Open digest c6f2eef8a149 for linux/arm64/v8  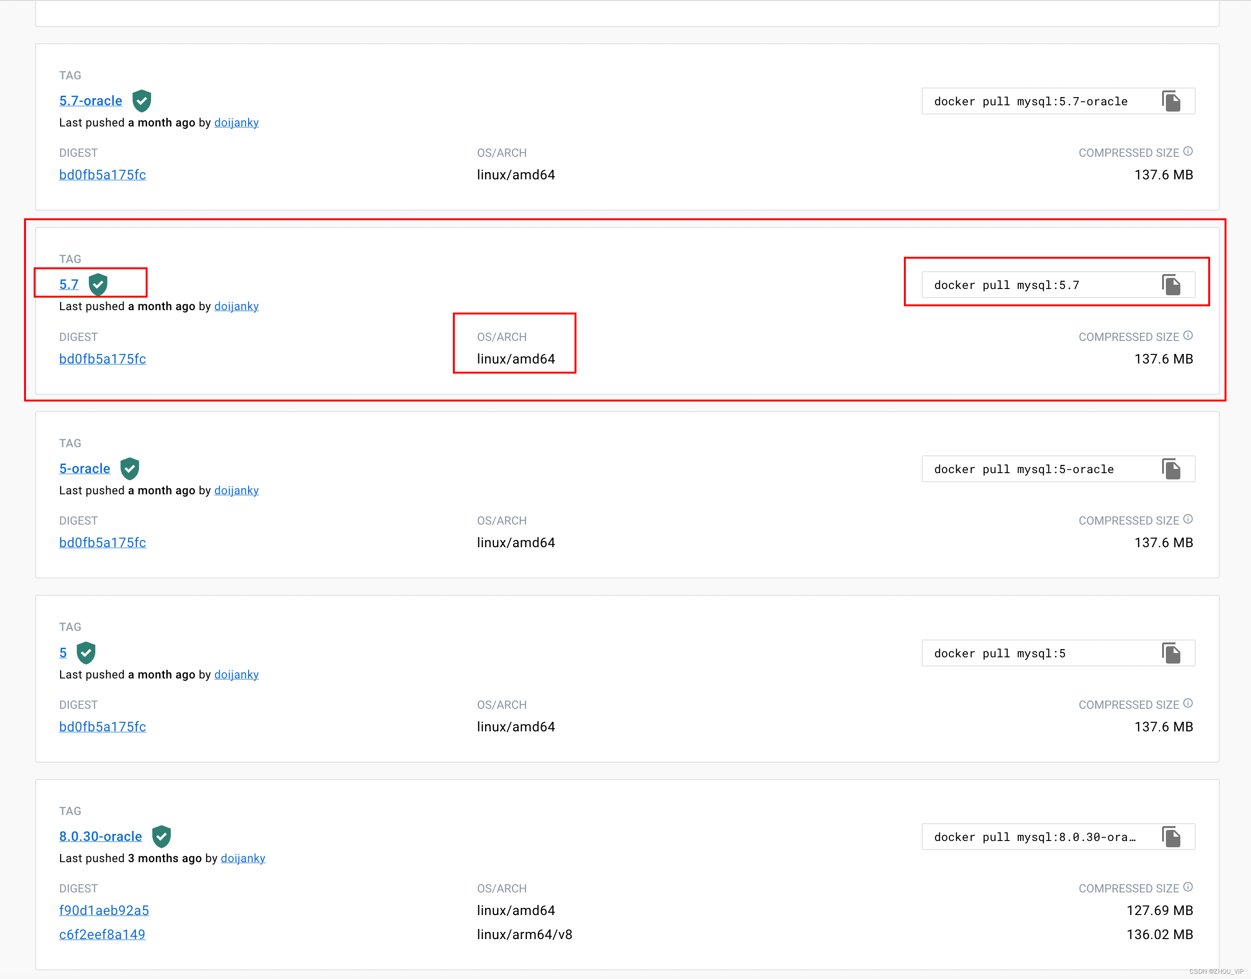point(102,934)
